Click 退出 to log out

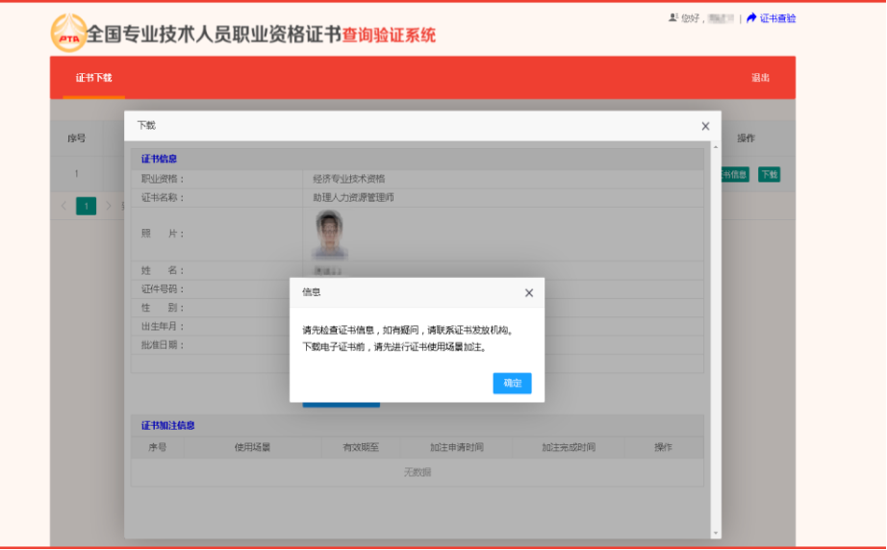(760, 78)
